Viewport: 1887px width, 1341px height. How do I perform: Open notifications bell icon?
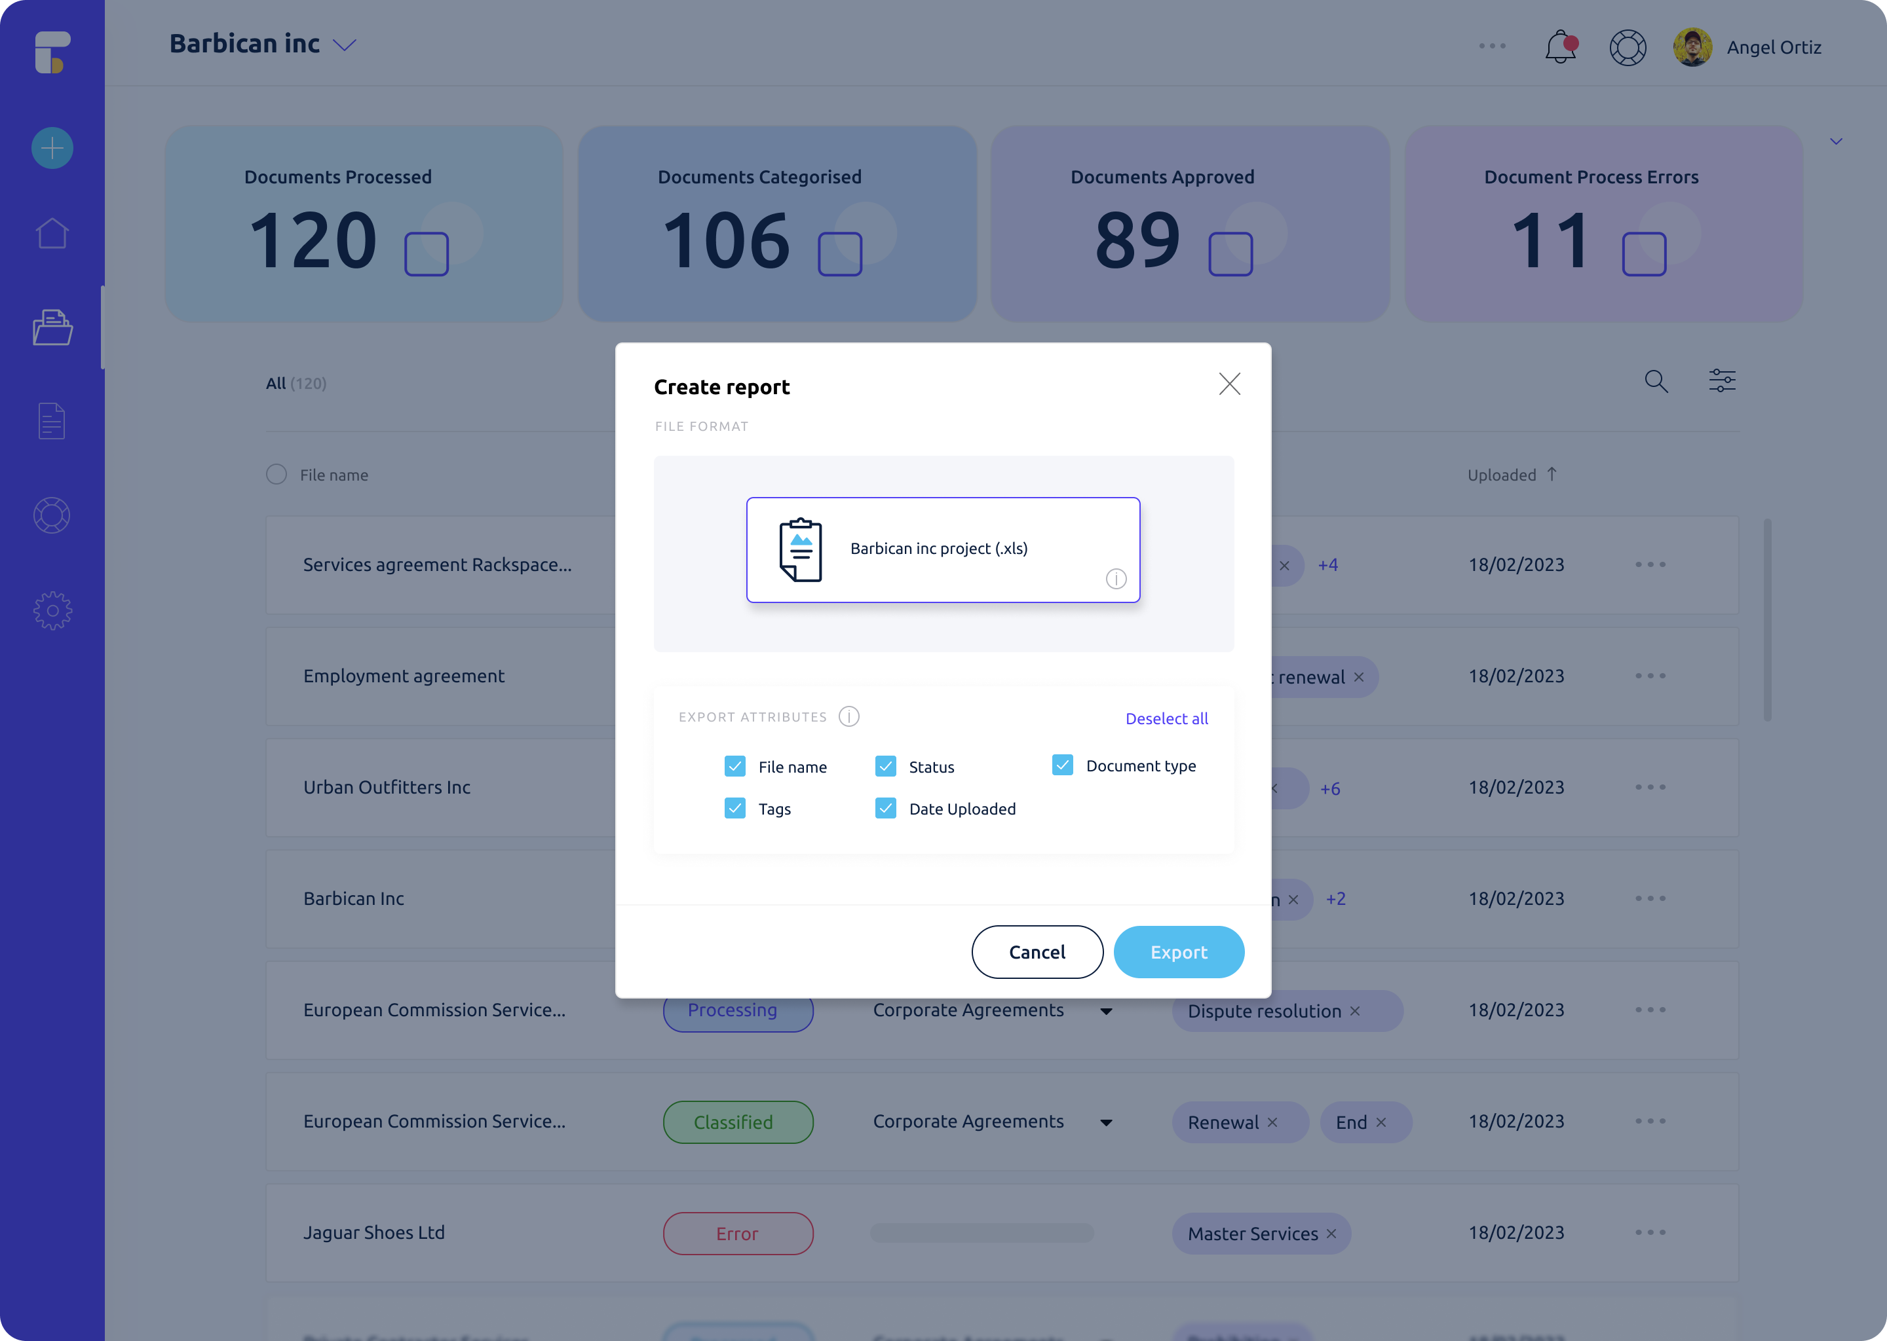click(x=1560, y=47)
